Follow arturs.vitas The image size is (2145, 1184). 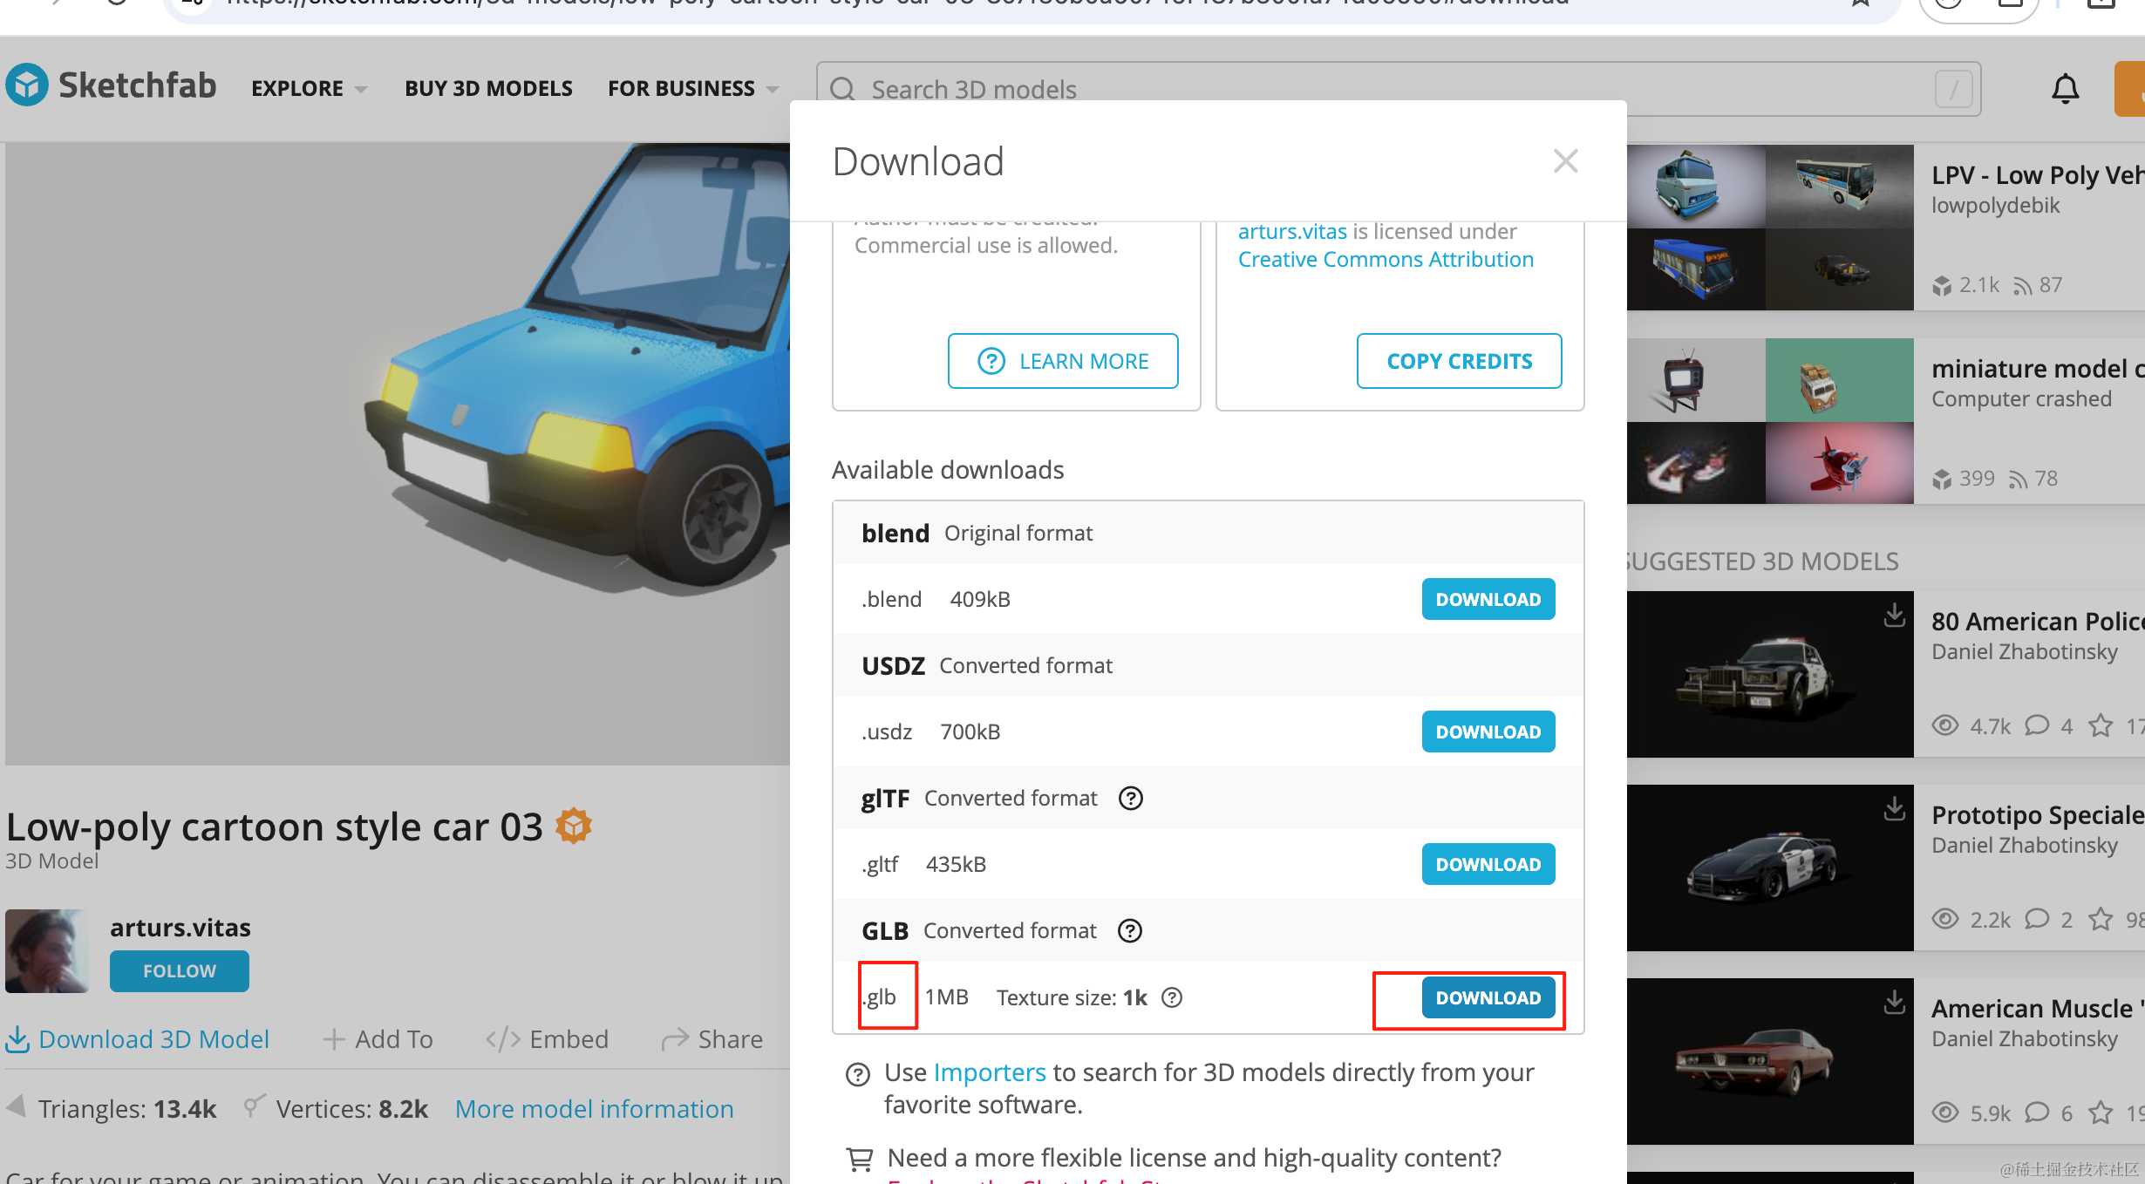coord(179,971)
